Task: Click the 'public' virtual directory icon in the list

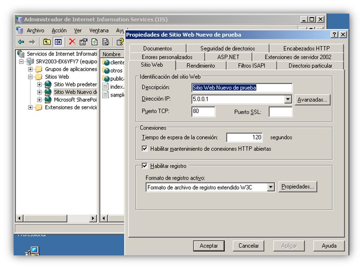Action: click(106, 79)
